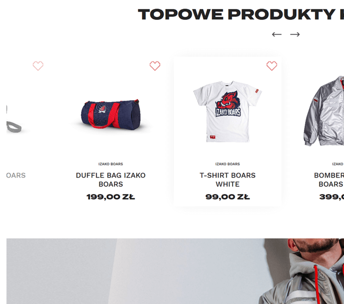Select the IZAKO BOARS brand label above T-shirt

[x=227, y=164]
